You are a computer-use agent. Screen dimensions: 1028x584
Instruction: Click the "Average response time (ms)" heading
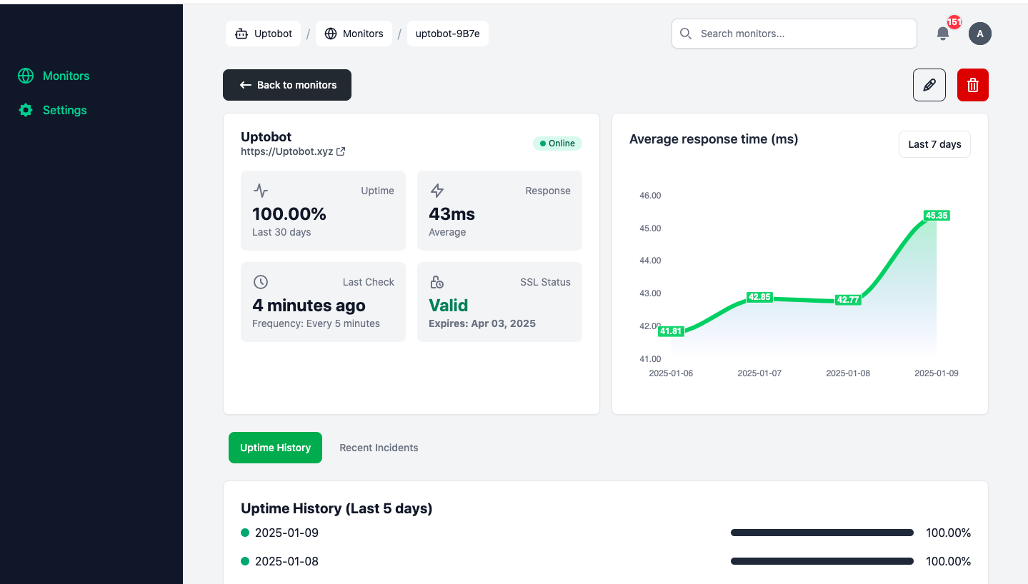714,139
